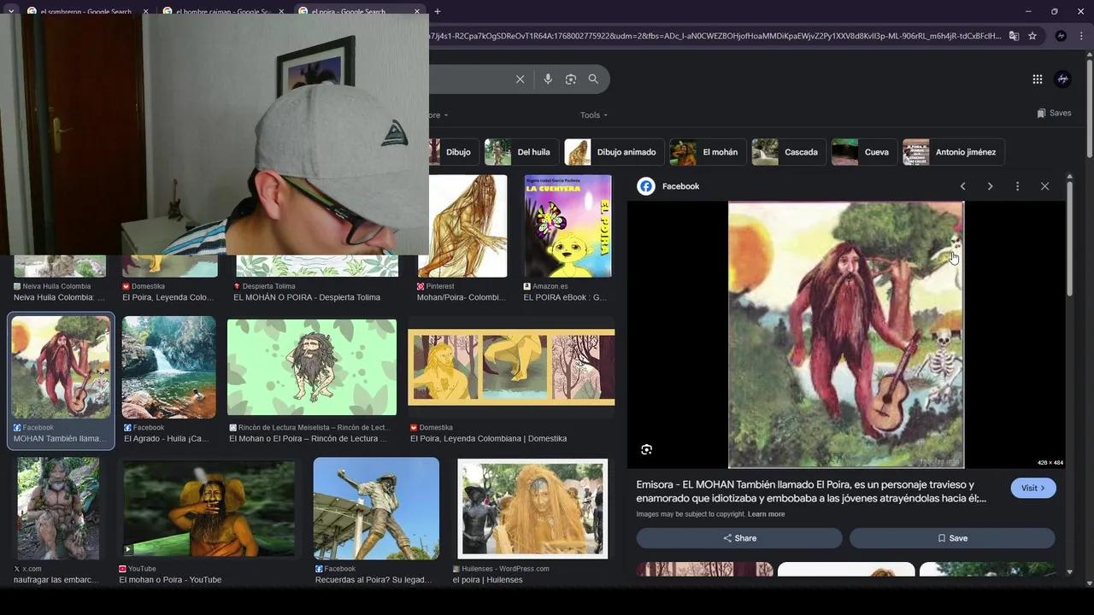Open the "Learn more" copyright link
Screen dimensions: 1094x615
click(x=766, y=514)
